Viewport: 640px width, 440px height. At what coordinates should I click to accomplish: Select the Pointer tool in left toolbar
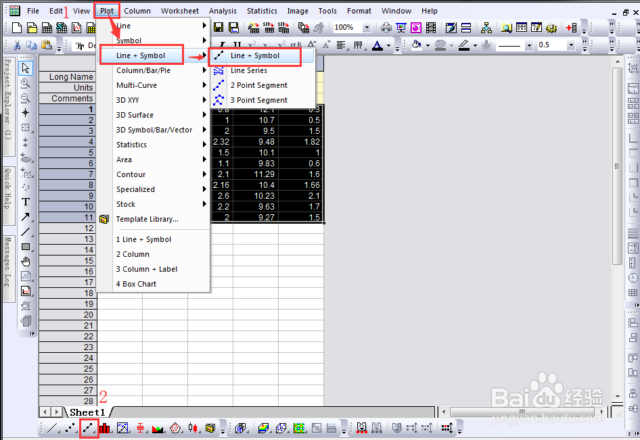[26, 68]
